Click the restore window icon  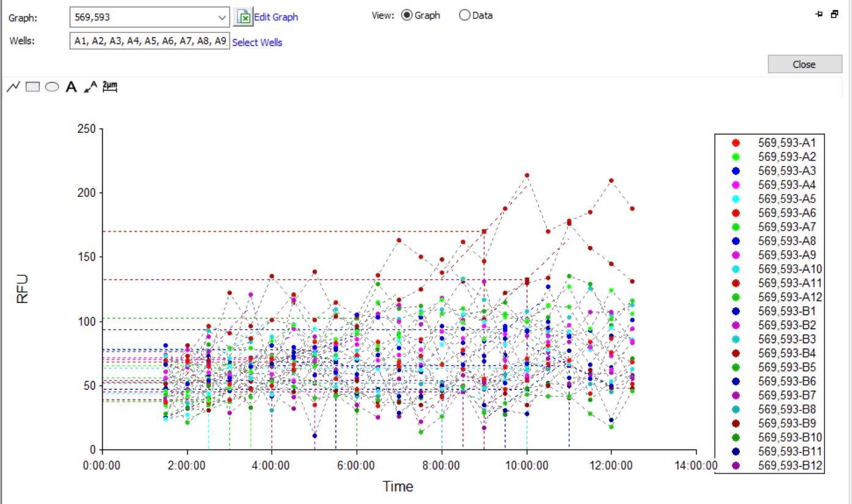[834, 14]
